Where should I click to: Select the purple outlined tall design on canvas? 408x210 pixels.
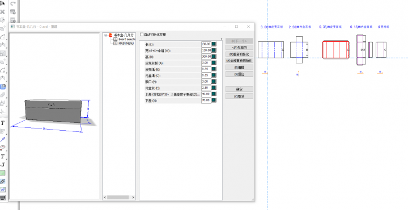coord(361,50)
